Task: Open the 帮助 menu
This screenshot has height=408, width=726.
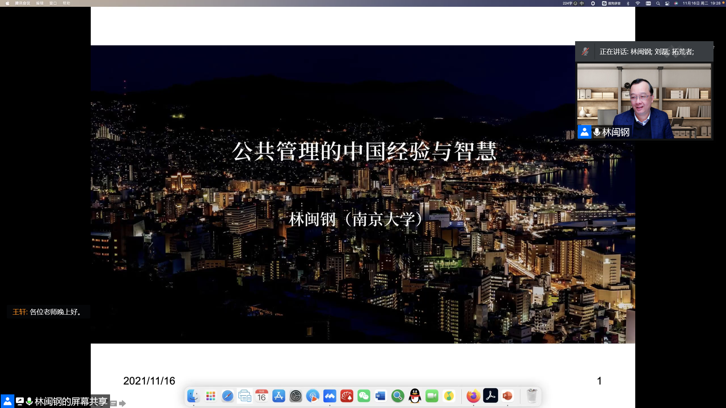Action: 66,3
